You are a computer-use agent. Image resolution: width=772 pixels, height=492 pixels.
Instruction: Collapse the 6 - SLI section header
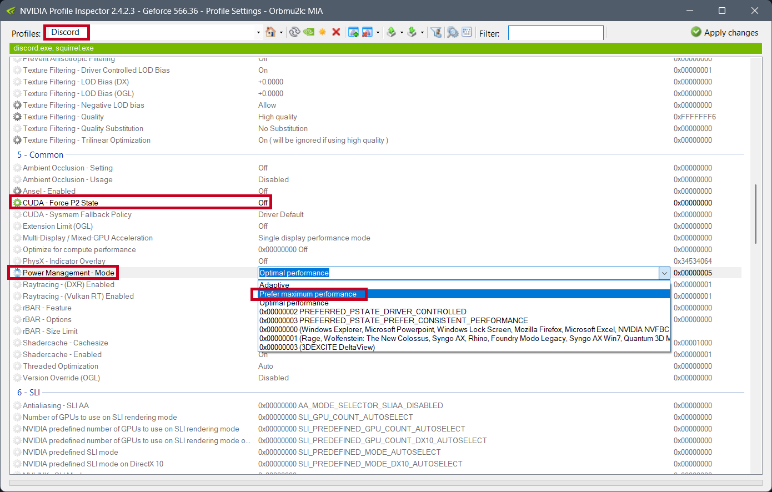[x=28, y=392]
